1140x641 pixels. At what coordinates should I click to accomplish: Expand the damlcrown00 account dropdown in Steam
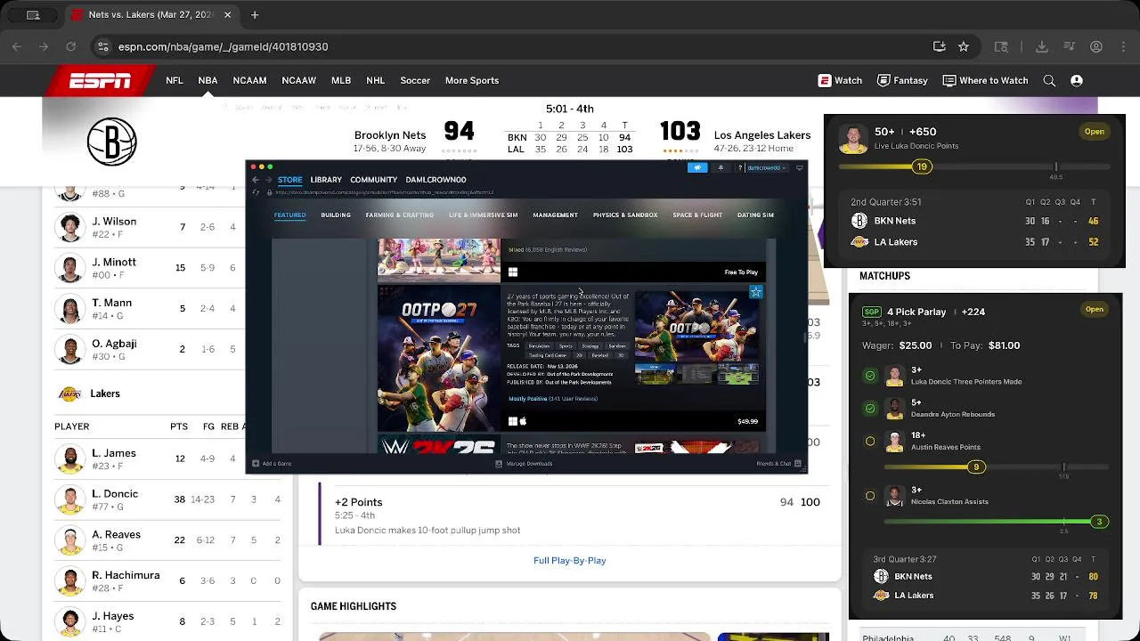pyautogui.click(x=765, y=167)
